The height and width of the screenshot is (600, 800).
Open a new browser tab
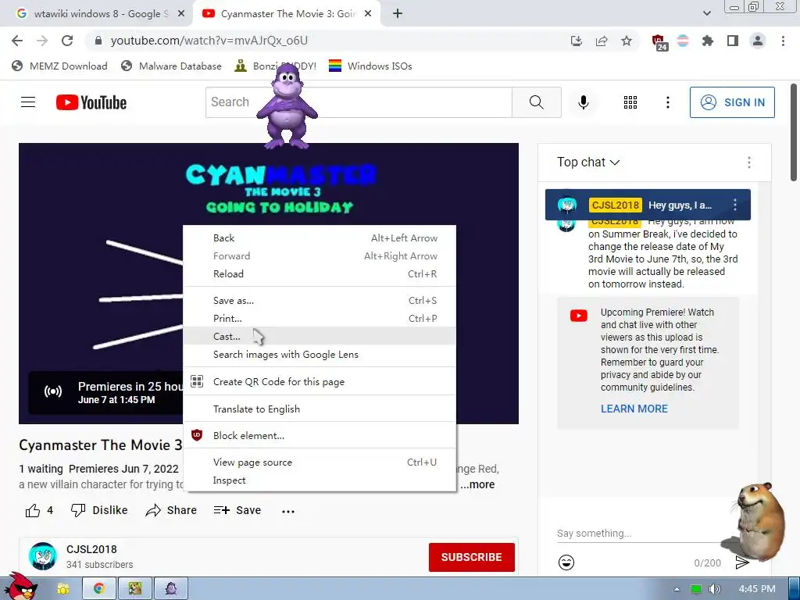398,14
